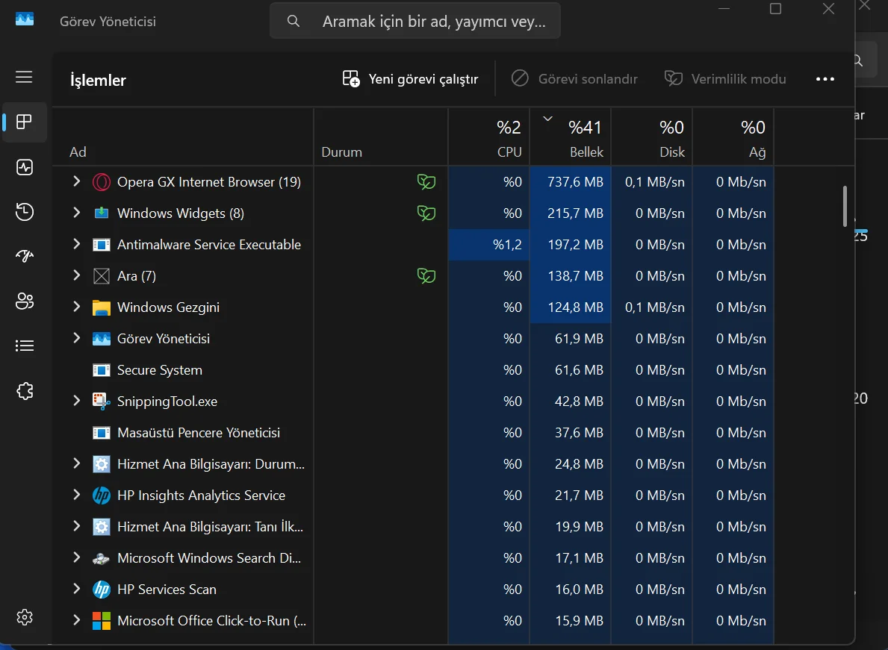Viewport: 888px width, 650px height.
Task: Open Task Manager settings gear
Action: (25, 617)
